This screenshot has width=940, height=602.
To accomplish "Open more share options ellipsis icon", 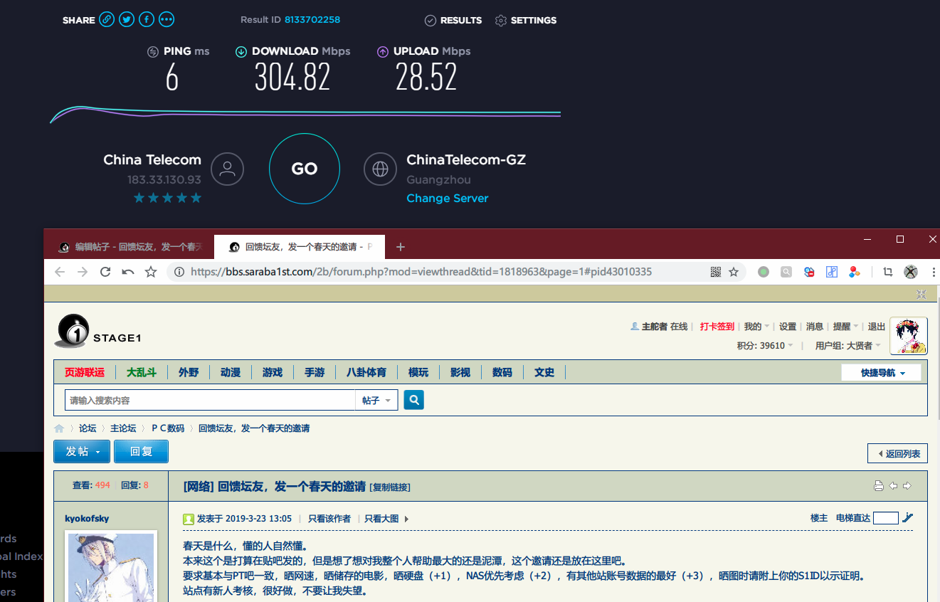I will [167, 19].
